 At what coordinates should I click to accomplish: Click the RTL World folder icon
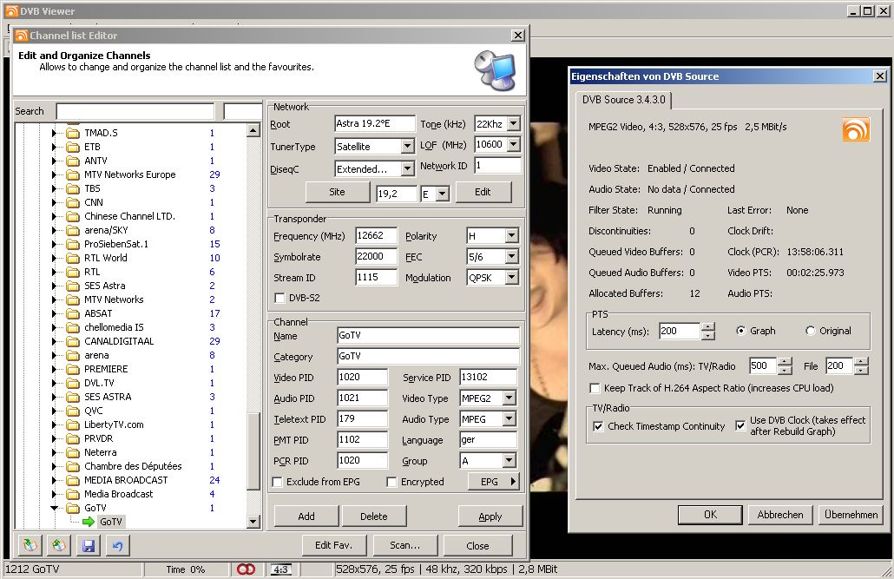(72, 258)
